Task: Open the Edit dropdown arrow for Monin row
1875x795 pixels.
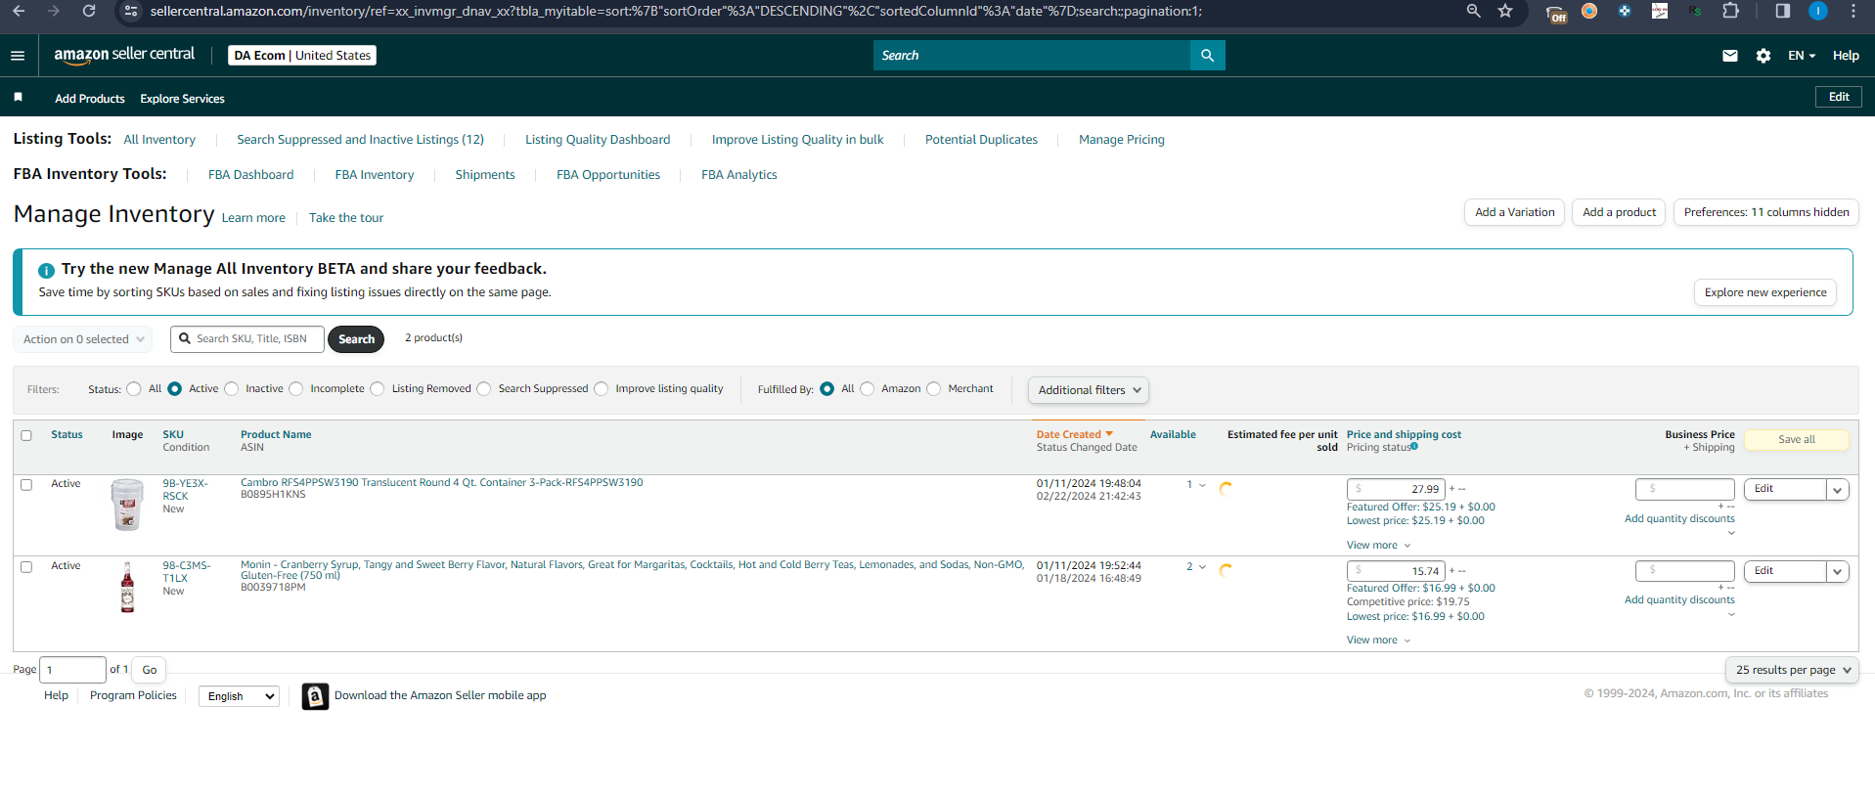Action: 1838,571
